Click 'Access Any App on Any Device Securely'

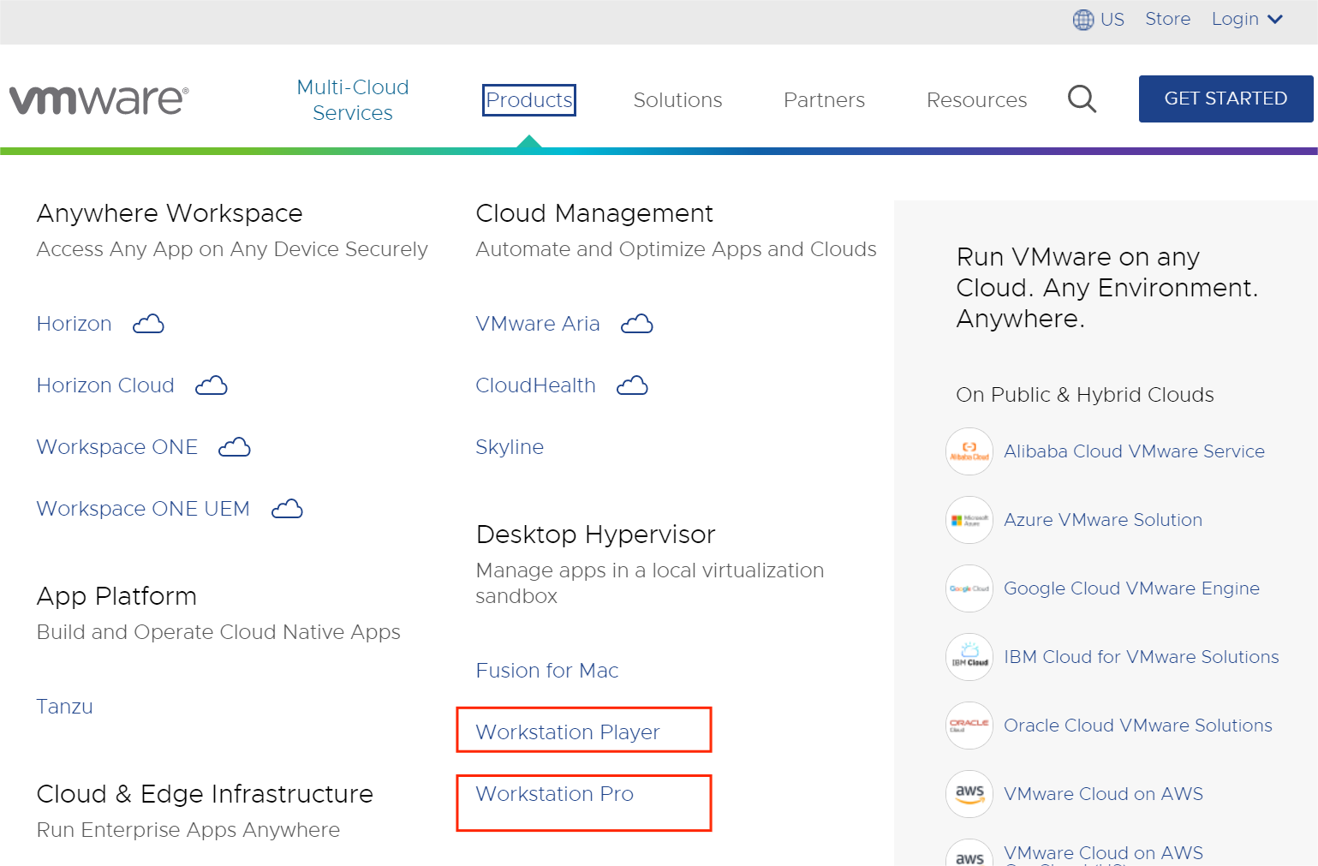pos(232,249)
